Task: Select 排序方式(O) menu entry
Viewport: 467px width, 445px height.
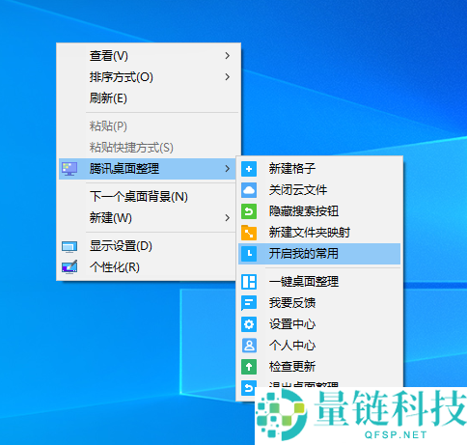Action: (x=149, y=77)
